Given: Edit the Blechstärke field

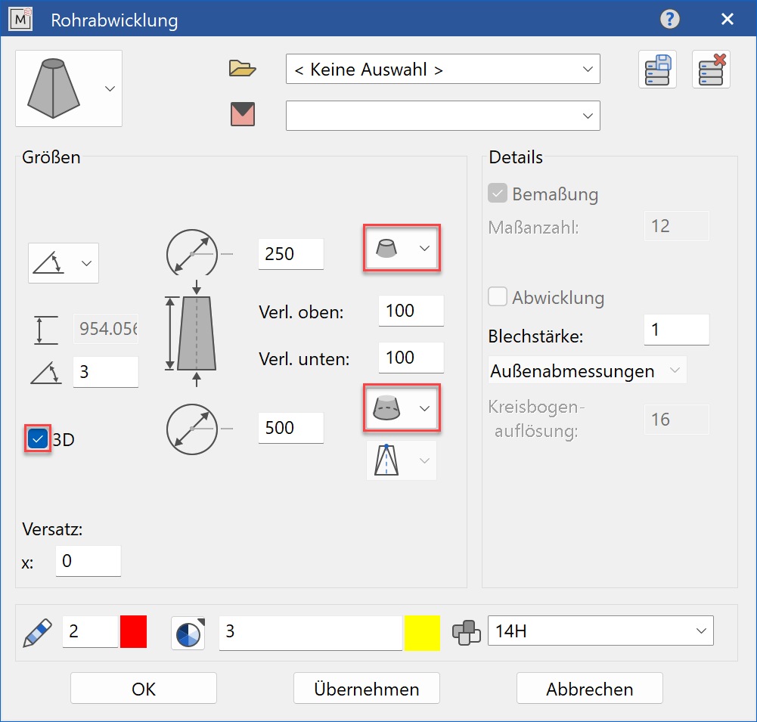Looking at the screenshot, I should 676,330.
